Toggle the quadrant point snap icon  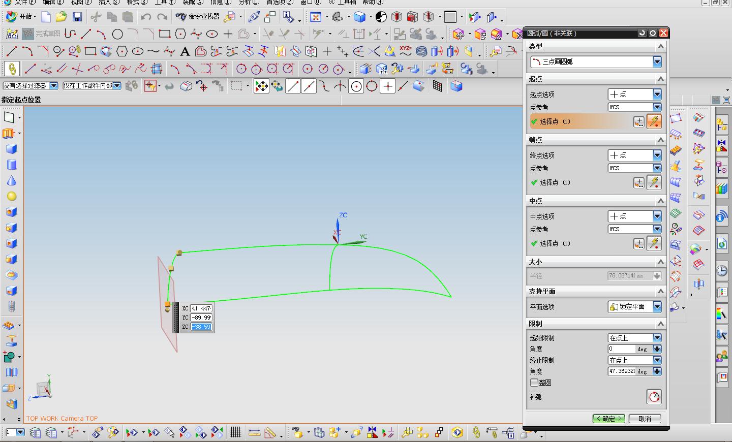click(x=372, y=86)
